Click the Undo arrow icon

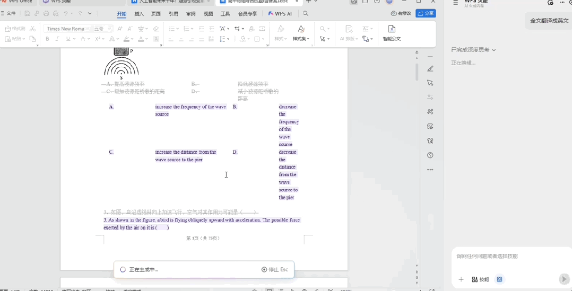click(66, 13)
